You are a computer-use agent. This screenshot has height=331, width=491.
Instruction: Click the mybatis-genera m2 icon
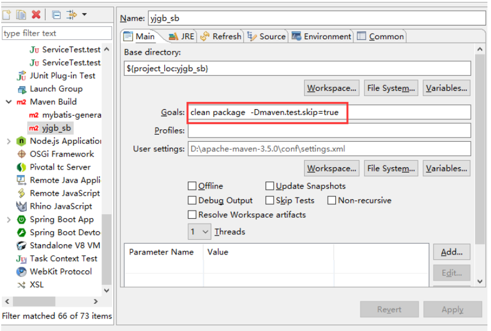[x=33, y=115]
